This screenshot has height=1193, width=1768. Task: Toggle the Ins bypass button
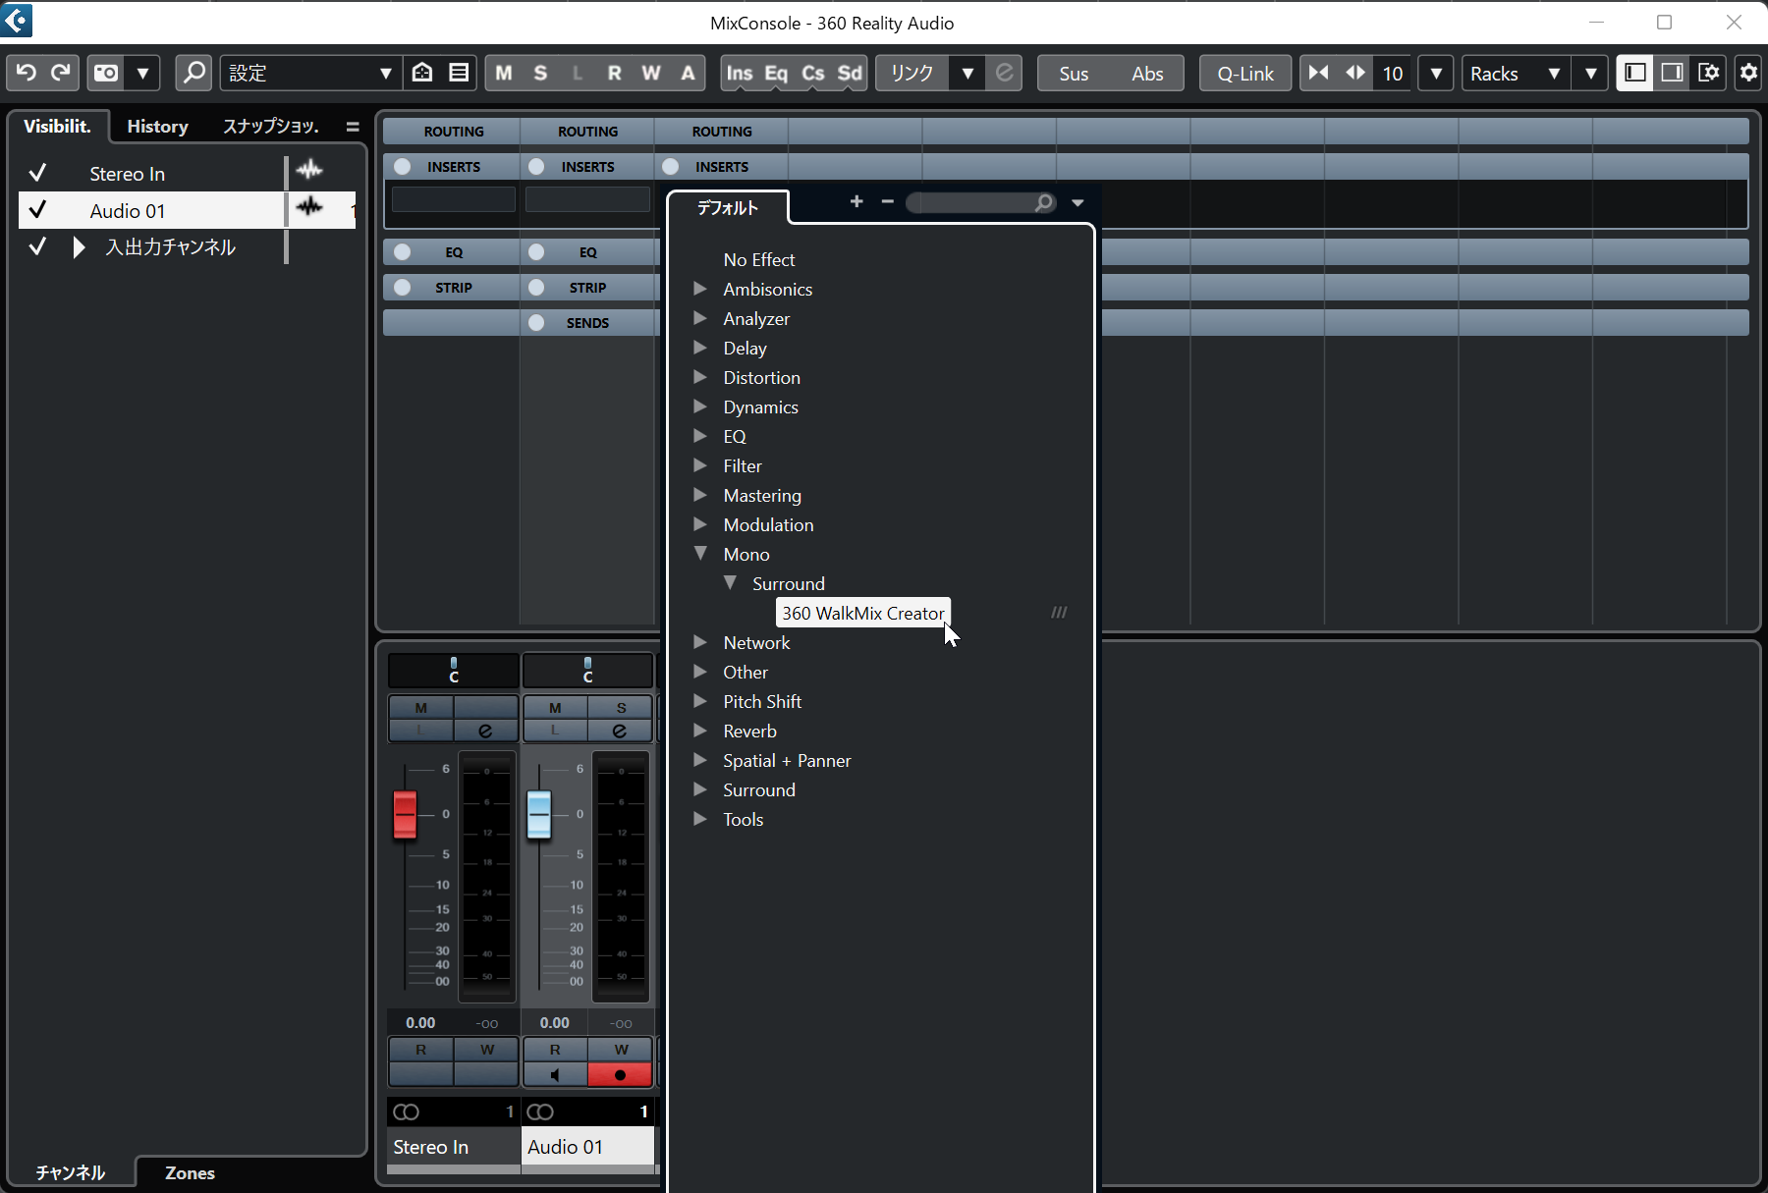740,73
